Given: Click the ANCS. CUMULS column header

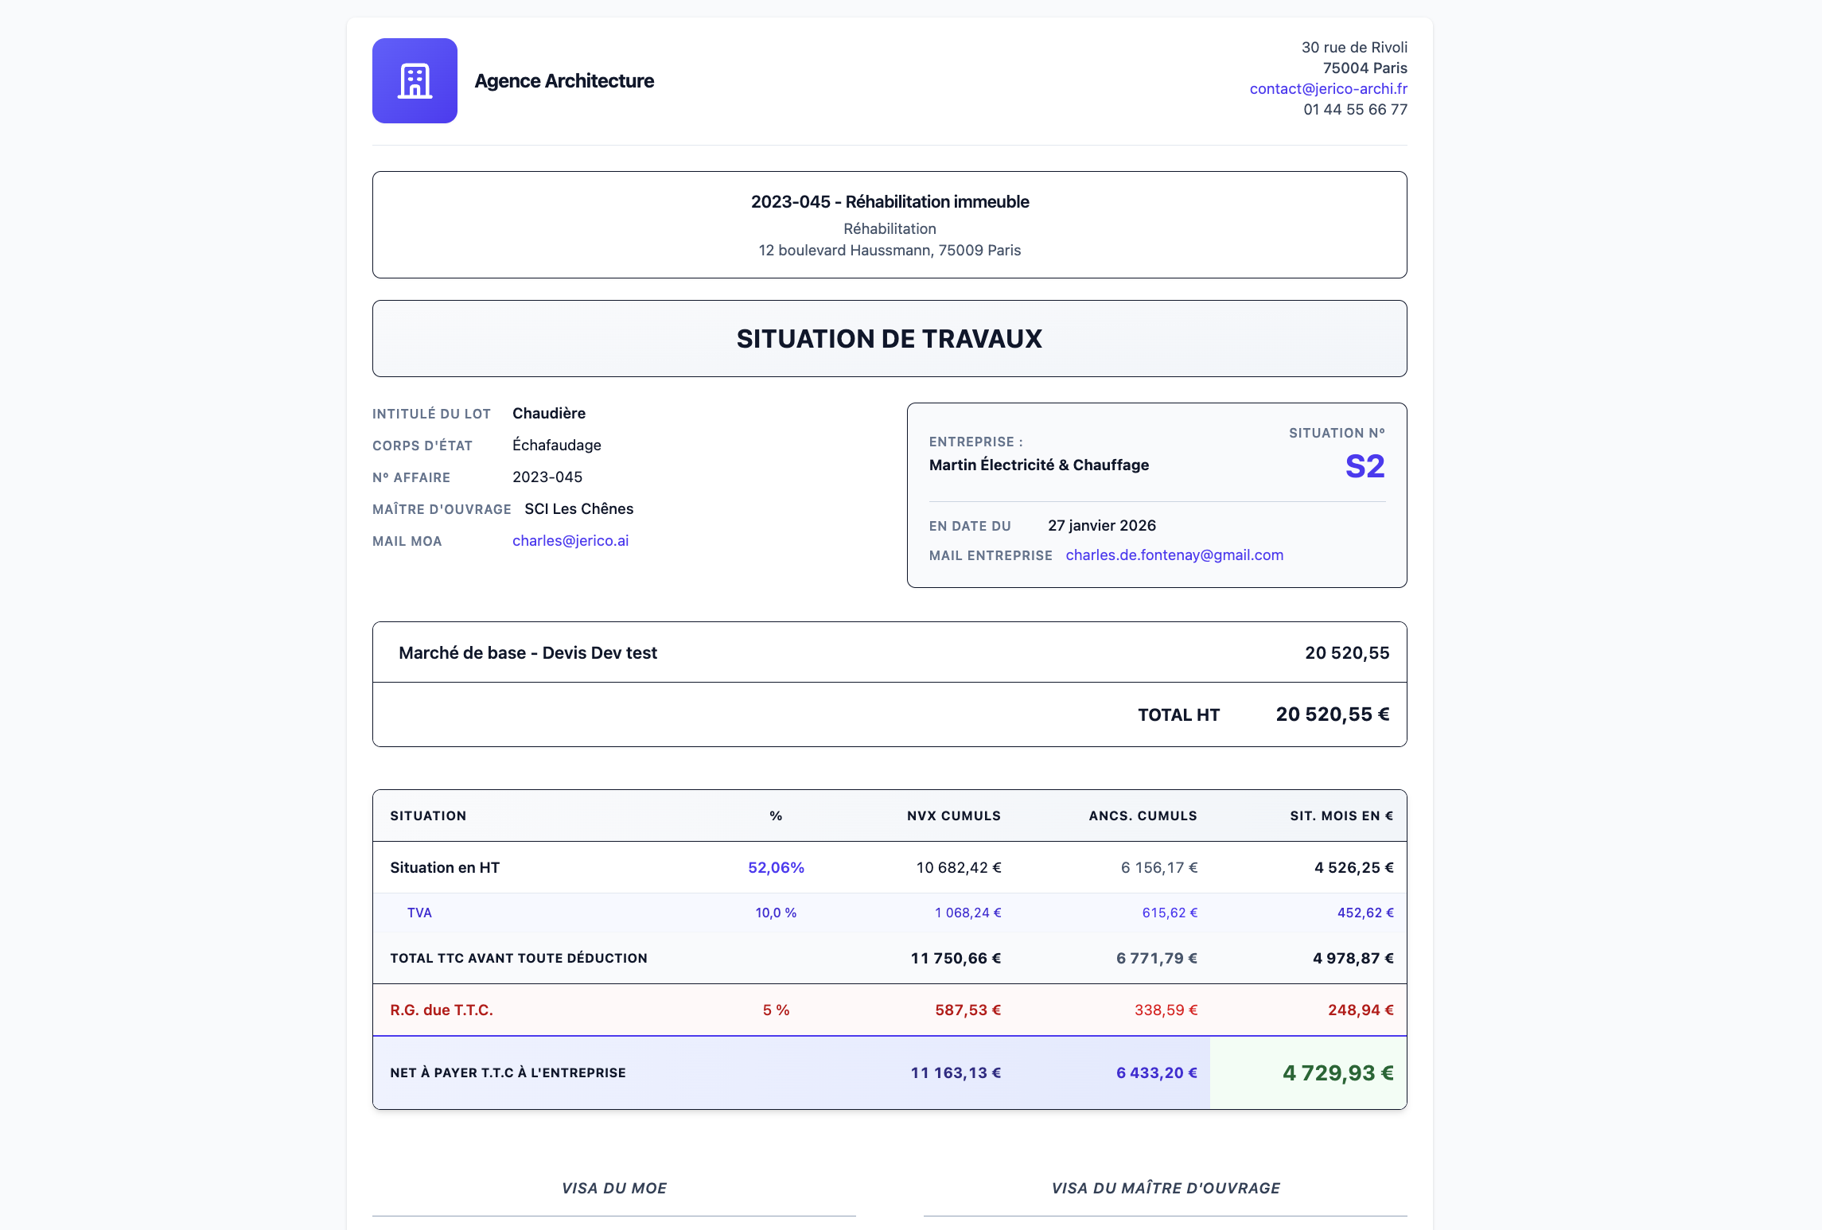Looking at the screenshot, I should tap(1143, 815).
